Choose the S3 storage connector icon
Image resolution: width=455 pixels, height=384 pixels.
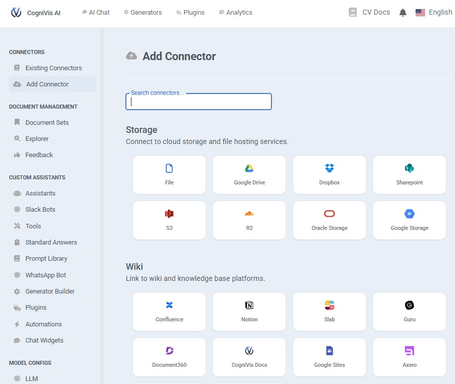(x=169, y=214)
